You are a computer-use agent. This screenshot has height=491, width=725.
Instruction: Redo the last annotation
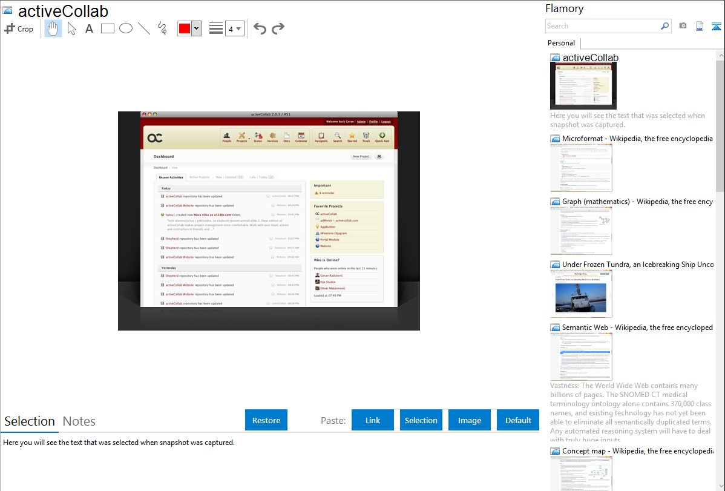278,28
